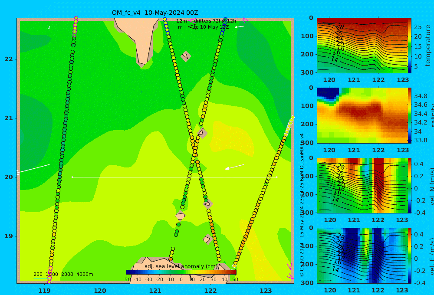Open the salinity depth-section panel
This screenshot has height=295, width=434.
pos(362,115)
